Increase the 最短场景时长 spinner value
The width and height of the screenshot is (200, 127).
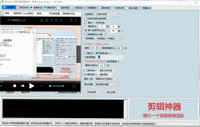pyautogui.click(x=123, y=47)
